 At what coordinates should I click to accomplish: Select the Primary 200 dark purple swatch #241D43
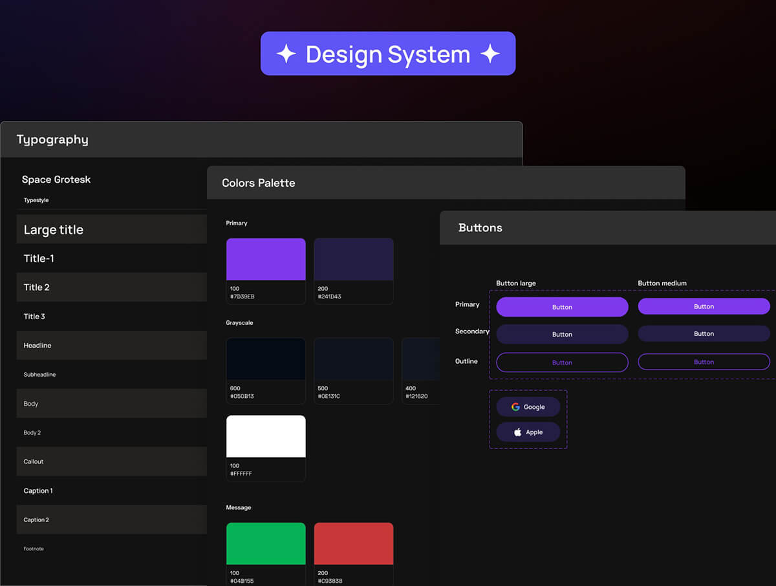(354, 259)
